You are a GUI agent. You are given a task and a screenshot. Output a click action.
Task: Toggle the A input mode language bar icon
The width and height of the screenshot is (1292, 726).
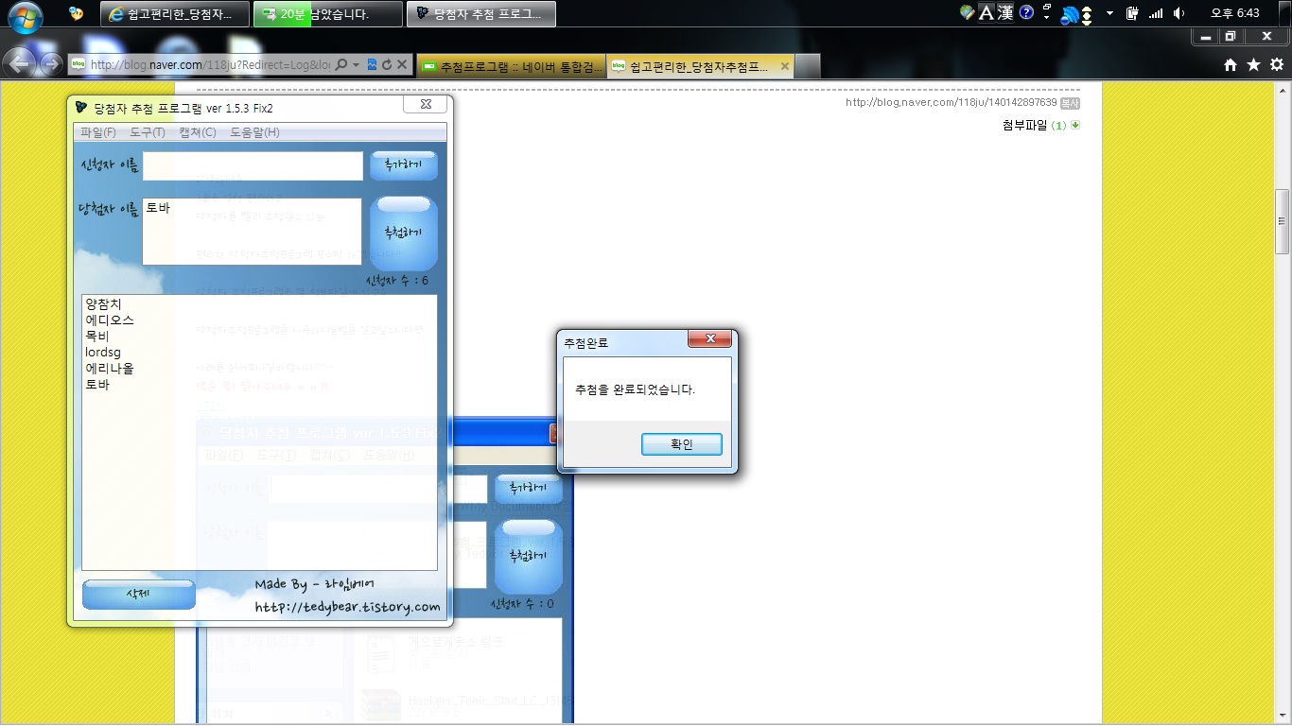point(986,13)
